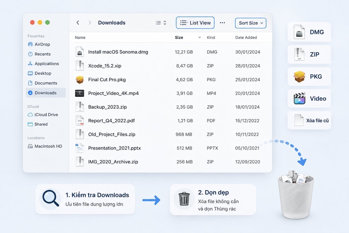Image resolution: width=349 pixels, height=233 pixels.
Task: Toggle sort order chevron in Size column
Action: [x=199, y=38]
